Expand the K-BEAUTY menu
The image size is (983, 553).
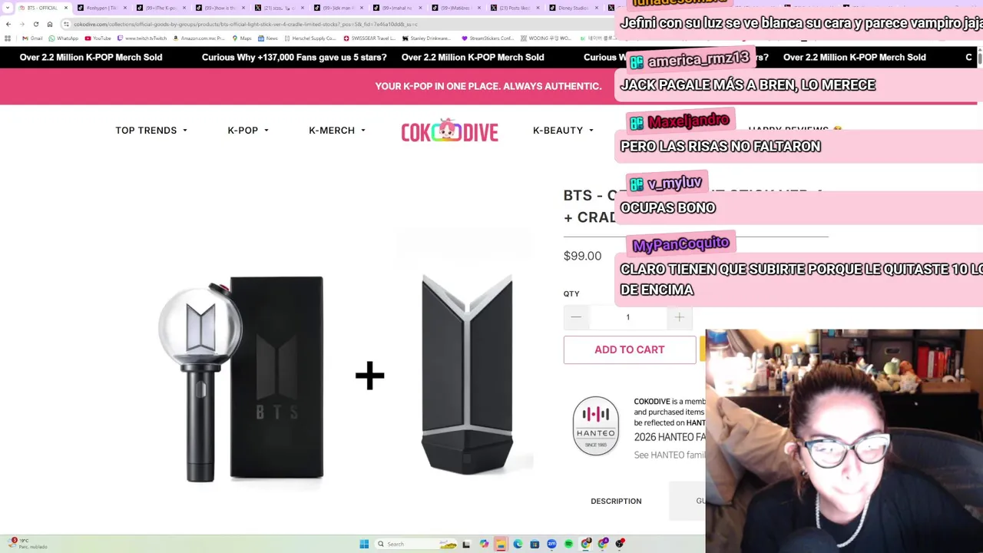tap(563, 131)
